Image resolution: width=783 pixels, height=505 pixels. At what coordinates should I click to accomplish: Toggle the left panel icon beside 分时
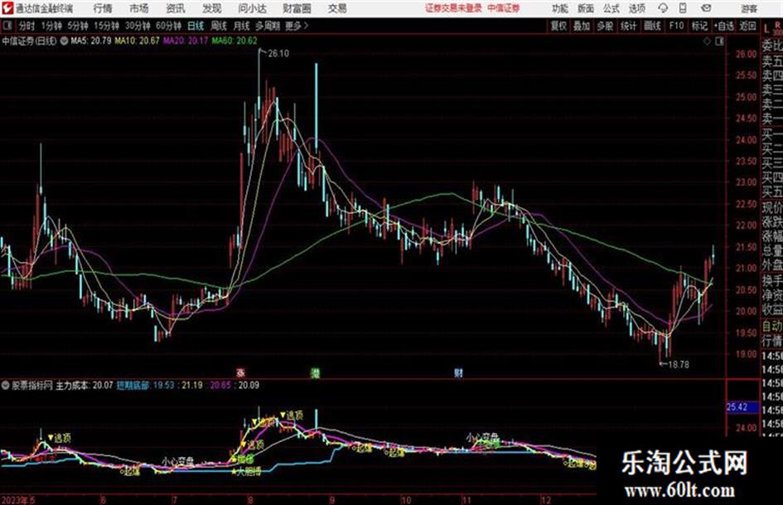tap(7, 26)
